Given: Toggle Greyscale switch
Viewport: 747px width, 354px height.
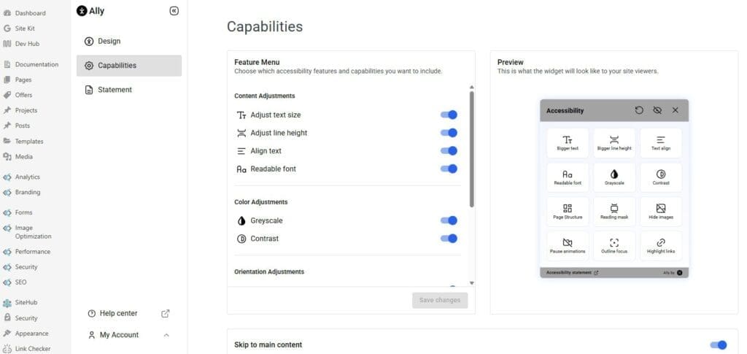Looking at the screenshot, I should click(449, 220).
